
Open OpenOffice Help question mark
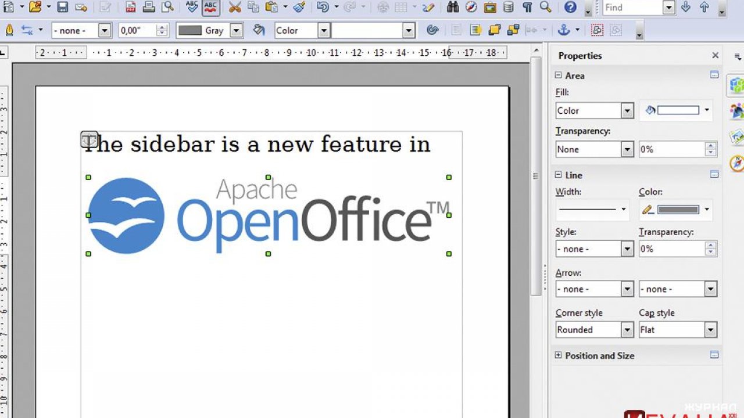[x=570, y=7]
